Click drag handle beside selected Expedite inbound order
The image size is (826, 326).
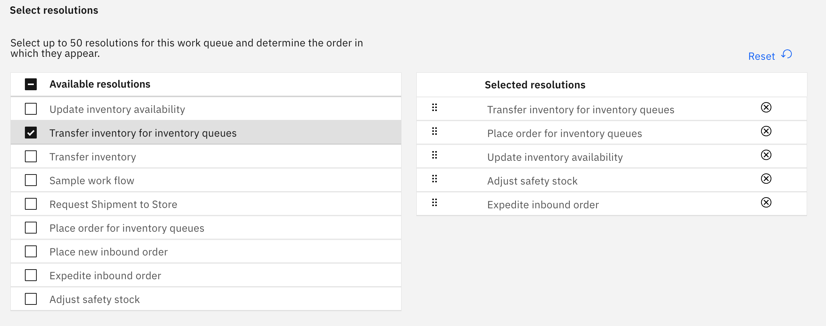click(x=435, y=203)
